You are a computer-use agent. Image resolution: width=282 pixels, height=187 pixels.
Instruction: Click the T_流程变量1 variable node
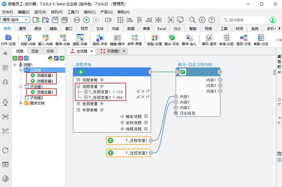coord(129,140)
